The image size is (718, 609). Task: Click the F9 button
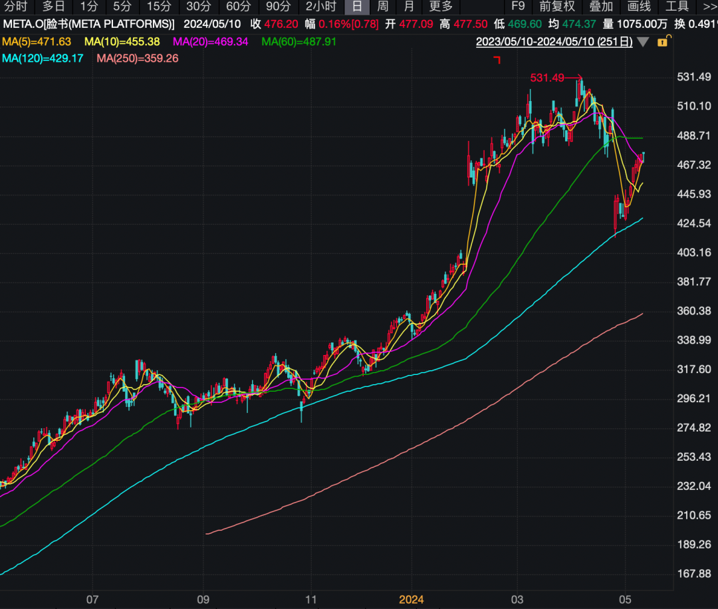(x=517, y=7)
